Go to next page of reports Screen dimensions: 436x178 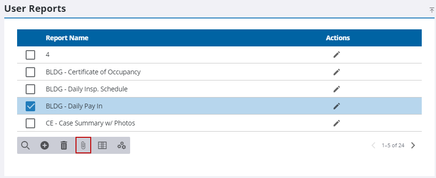click(x=413, y=145)
